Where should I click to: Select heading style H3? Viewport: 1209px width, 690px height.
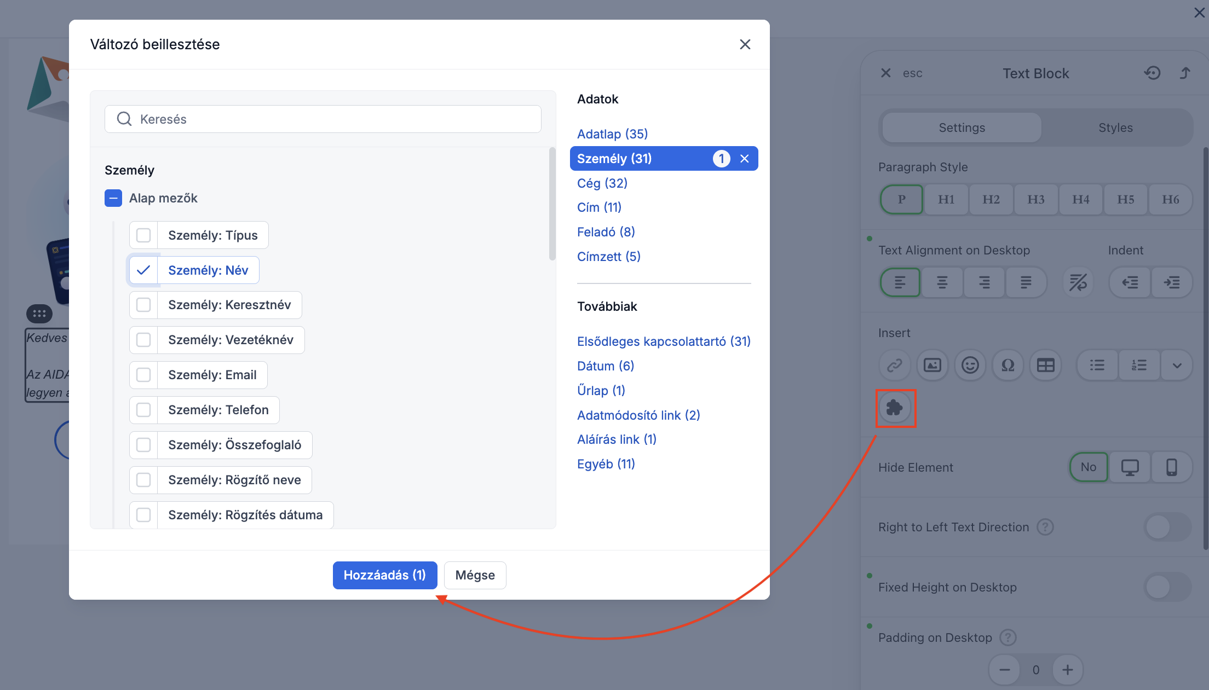(1036, 199)
